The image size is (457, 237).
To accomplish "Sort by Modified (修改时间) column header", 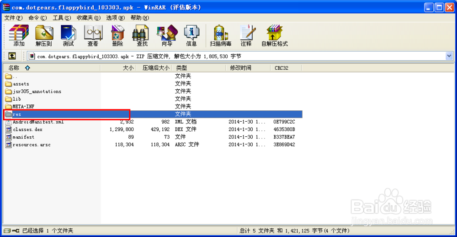I will [248, 68].
